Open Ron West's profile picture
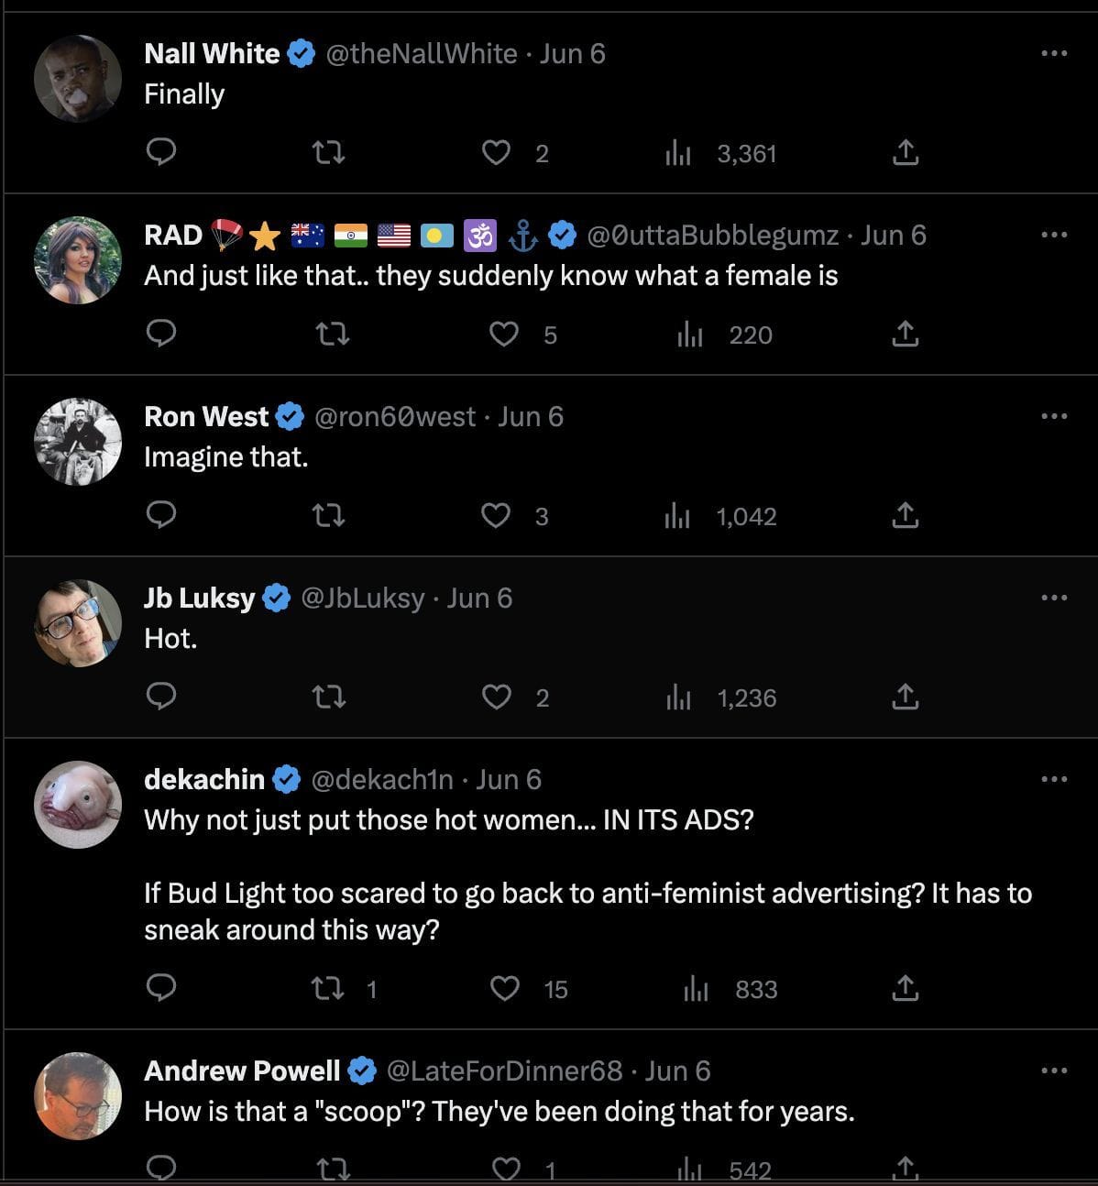1098x1186 pixels. (78, 441)
